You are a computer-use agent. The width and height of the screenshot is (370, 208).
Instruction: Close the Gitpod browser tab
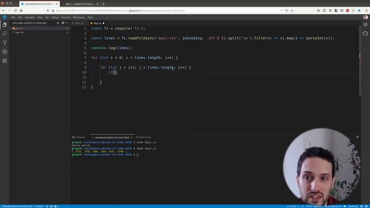pyautogui.click(x=57, y=4)
